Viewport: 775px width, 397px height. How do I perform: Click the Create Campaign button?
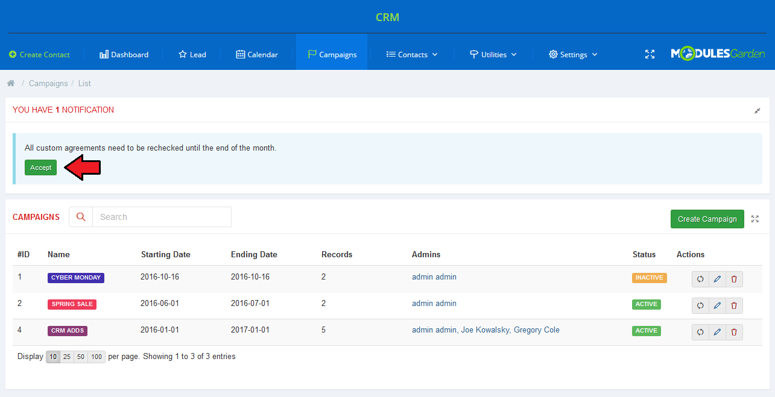[707, 219]
